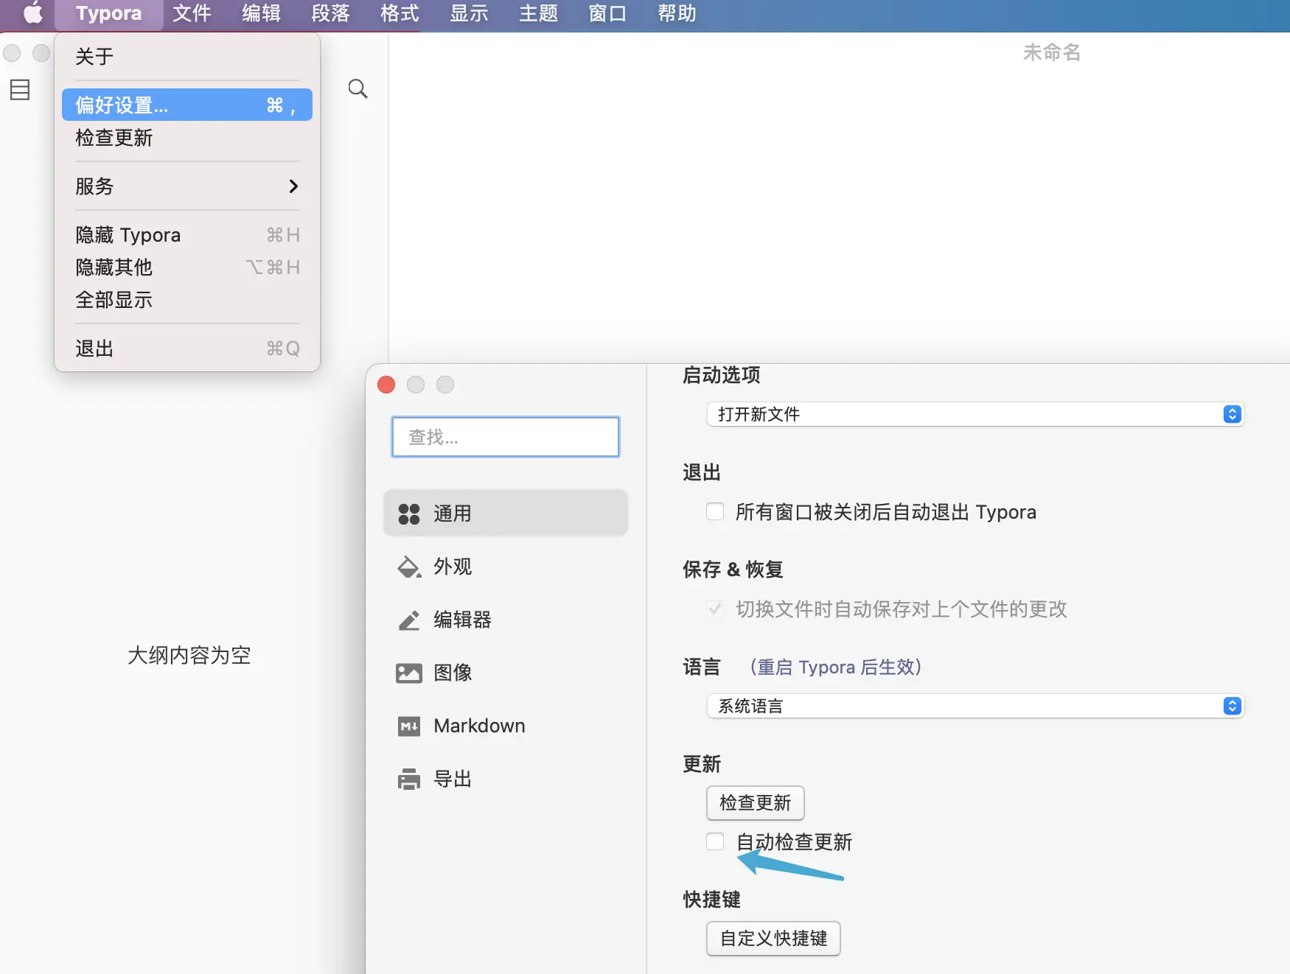Image resolution: width=1290 pixels, height=974 pixels.
Task: Click the 编辑器 pencil icon
Action: point(409,620)
